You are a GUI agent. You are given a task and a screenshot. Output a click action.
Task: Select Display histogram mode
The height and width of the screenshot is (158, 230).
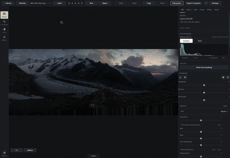point(186,41)
